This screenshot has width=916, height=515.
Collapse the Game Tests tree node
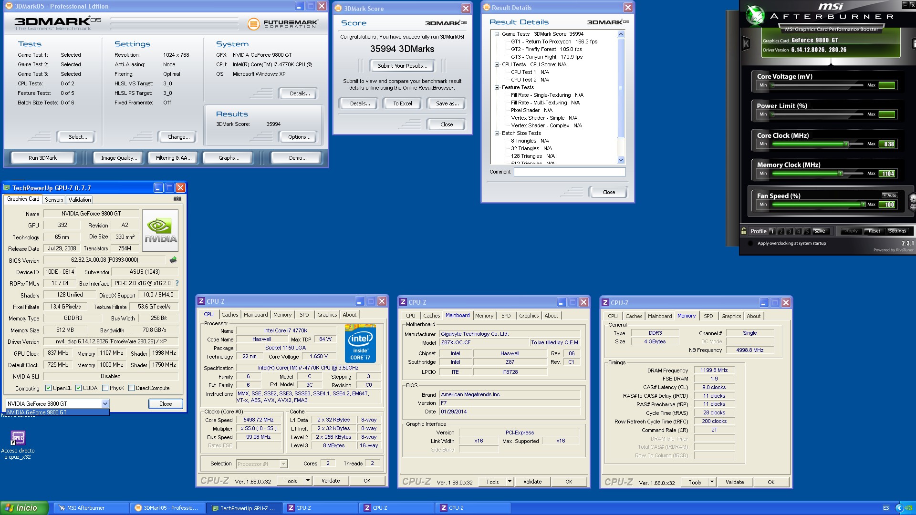(497, 34)
